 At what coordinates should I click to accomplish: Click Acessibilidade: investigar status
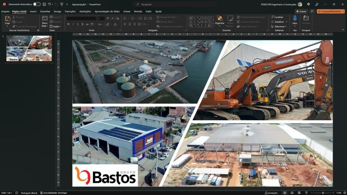(x=53, y=193)
